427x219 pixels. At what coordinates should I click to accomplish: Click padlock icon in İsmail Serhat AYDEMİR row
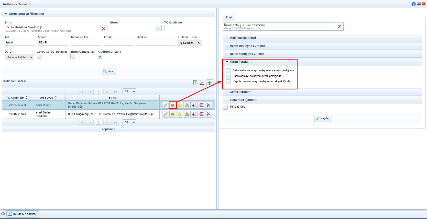pos(187,114)
